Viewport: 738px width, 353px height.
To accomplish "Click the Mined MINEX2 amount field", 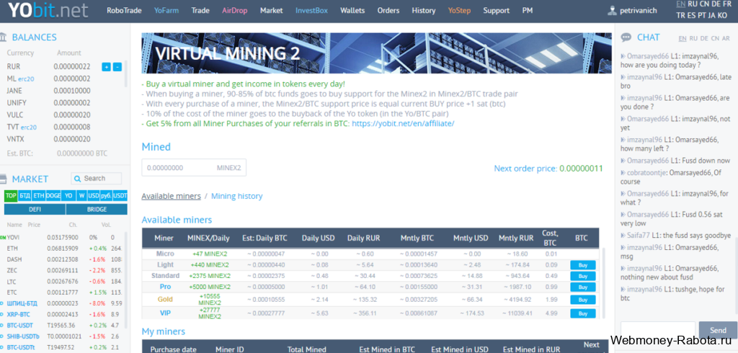I will point(194,168).
